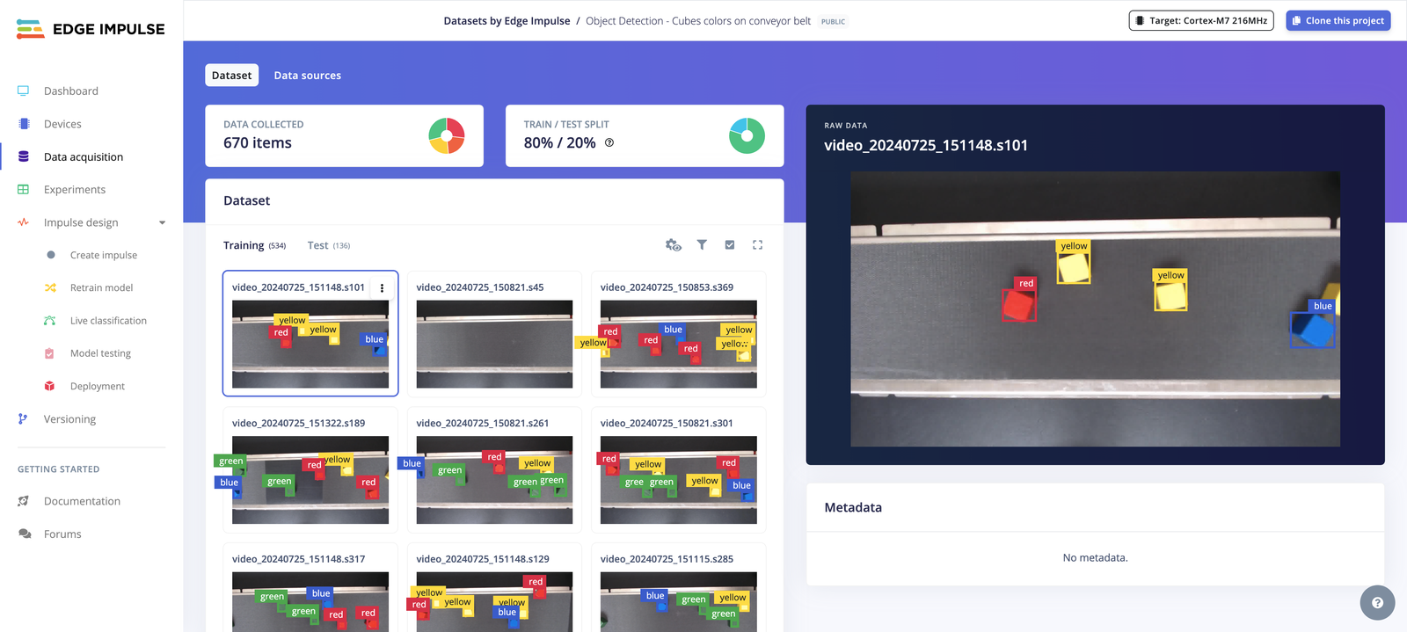Toggle the multi-select checkbox icon

click(730, 245)
